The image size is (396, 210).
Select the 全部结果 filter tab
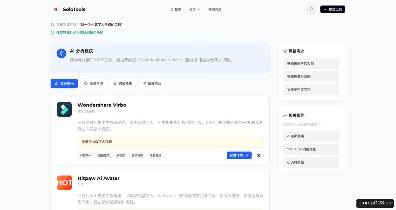tap(64, 83)
